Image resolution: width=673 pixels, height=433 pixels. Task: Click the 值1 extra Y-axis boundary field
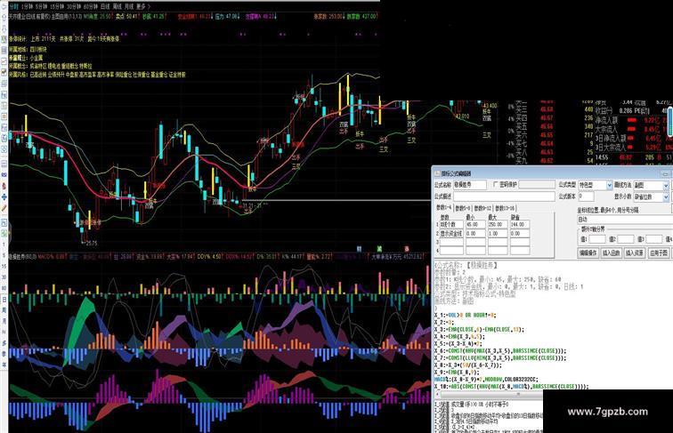[x=597, y=239]
